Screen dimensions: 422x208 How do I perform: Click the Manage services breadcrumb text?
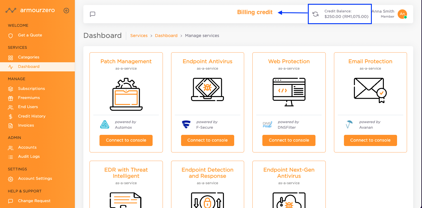point(202,36)
